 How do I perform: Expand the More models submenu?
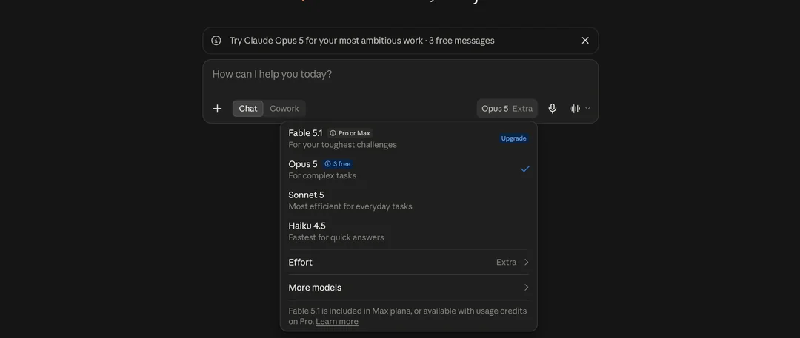pyautogui.click(x=409, y=288)
